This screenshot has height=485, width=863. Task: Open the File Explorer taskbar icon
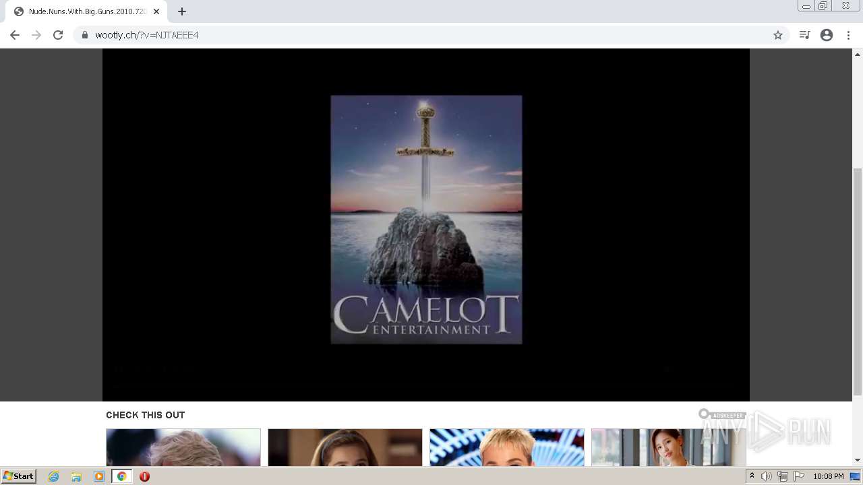click(x=76, y=476)
